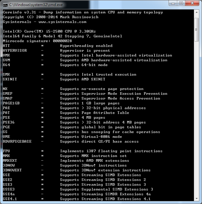This screenshot has width=202, height=204.
Task: Click the vertical scrollbar thumb
Action: point(197,30)
